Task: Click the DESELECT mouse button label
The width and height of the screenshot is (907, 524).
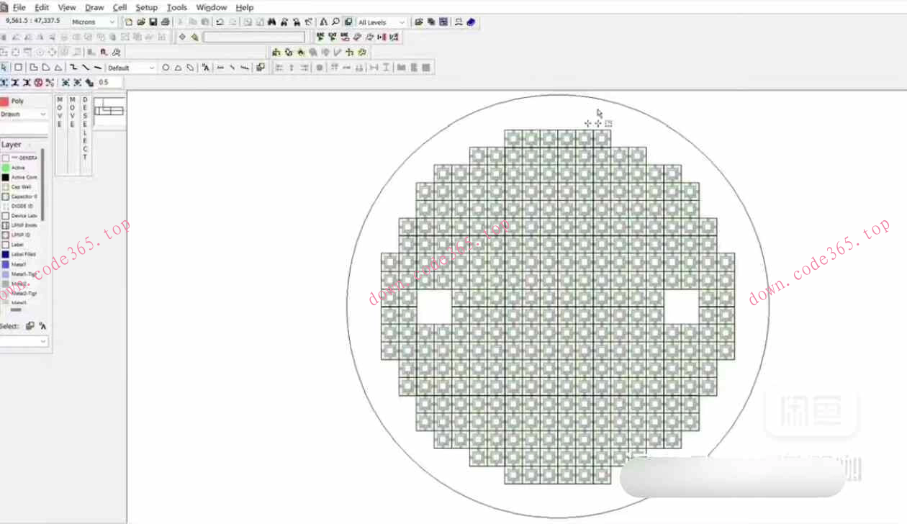Action: click(x=85, y=128)
